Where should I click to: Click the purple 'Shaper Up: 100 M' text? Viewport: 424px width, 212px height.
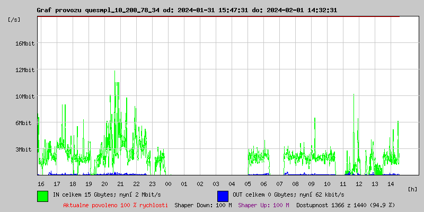pos(263,205)
